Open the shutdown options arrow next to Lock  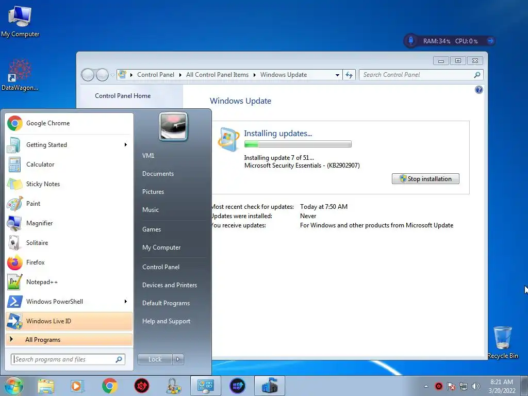[x=178, y=359]
